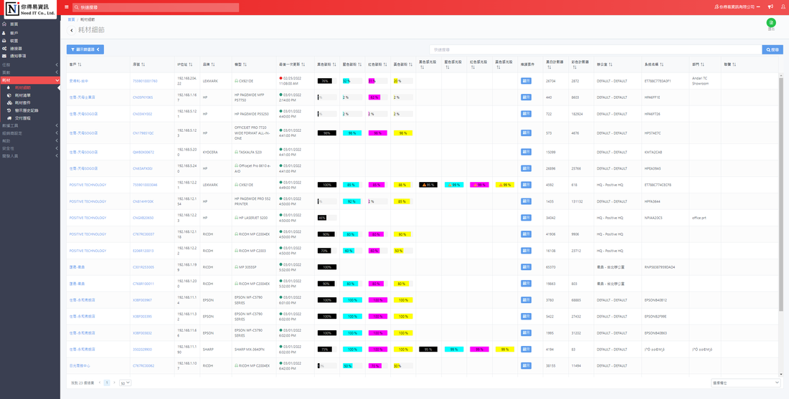The height and width of the screenshot is (399, 789).
Task: Sort by the 最後一次更新 column sort arrows
Action: [x=304, y=64]
